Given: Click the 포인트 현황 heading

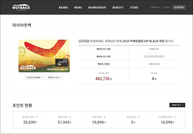Looking at the screenshot, I should point(22,105).
